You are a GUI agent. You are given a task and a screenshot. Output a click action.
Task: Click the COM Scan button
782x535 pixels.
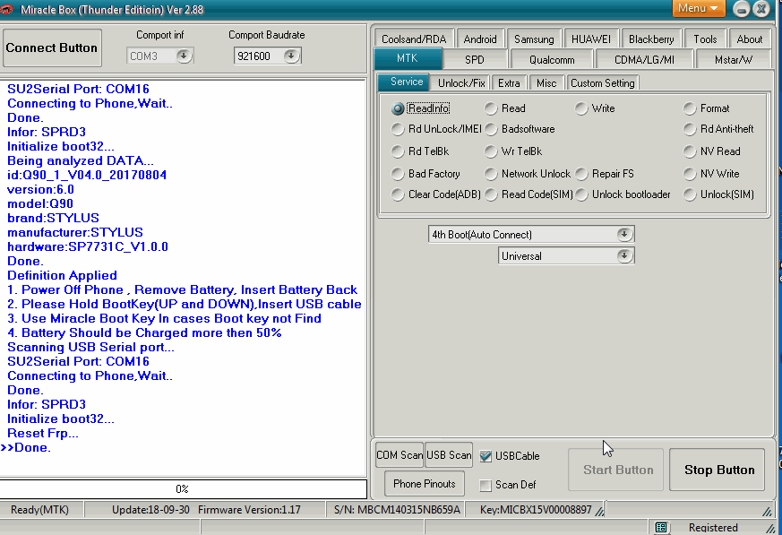400,455
